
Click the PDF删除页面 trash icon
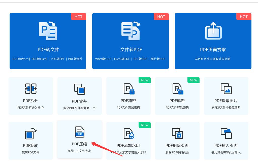click(x=177, y=134)
